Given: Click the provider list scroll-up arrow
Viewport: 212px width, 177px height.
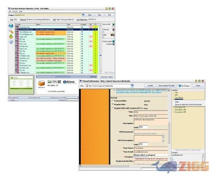Looking at the screenshot, I should 100,25.
